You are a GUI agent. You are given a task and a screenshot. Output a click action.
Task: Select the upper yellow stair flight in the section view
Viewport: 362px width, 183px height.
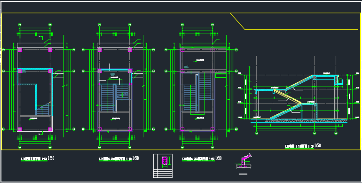pos(299,82)
